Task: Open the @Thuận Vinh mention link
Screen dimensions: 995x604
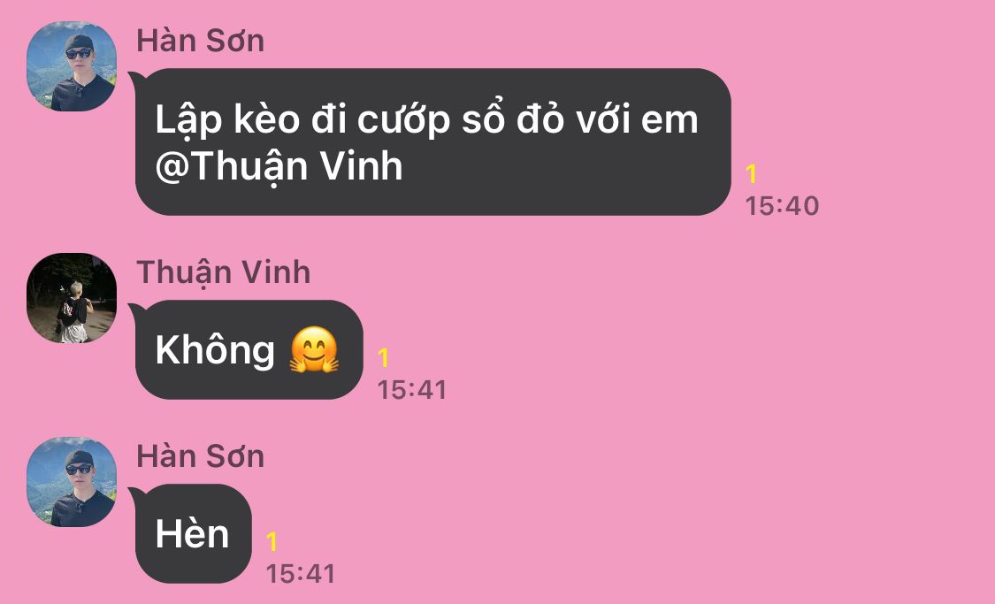Action: pyautogui.click(x=279, y=167)
